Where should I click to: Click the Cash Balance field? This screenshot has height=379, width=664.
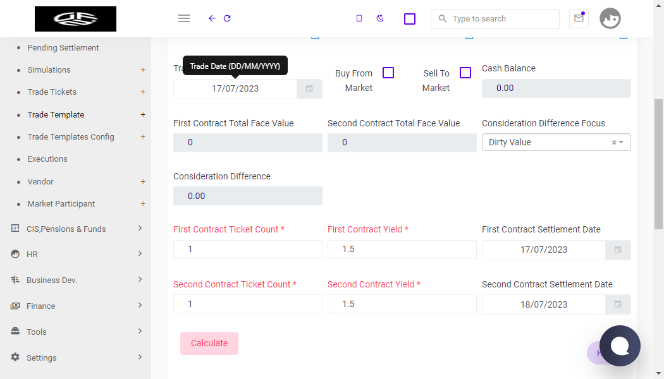556,88
